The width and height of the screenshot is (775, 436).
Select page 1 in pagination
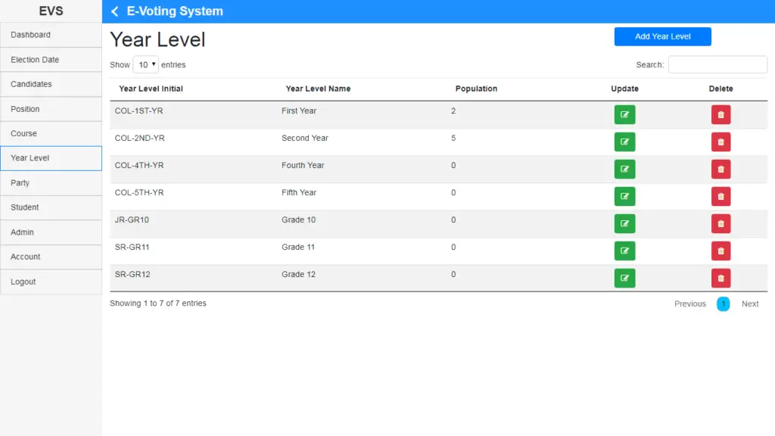[723, 304]
